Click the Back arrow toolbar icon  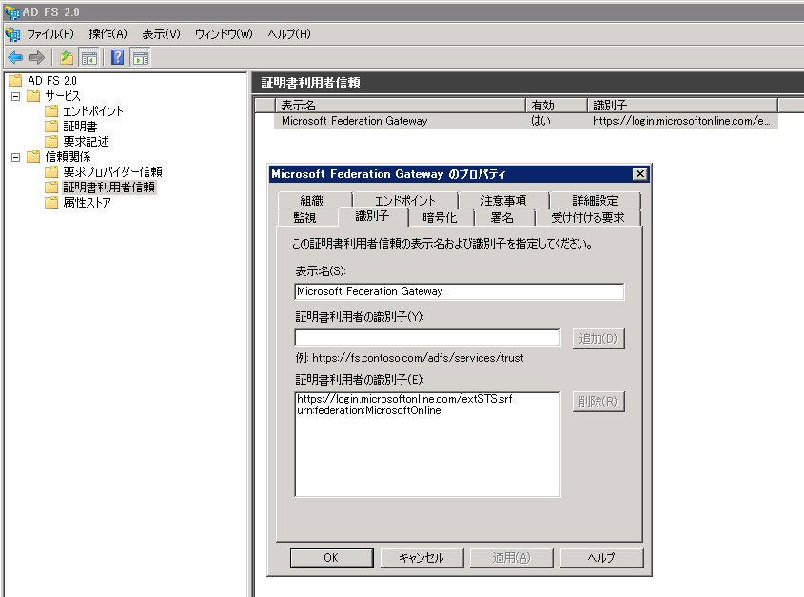pyautogui.click(x=15, y=57)
